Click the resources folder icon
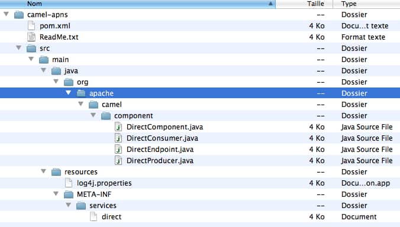 [56, 172]
